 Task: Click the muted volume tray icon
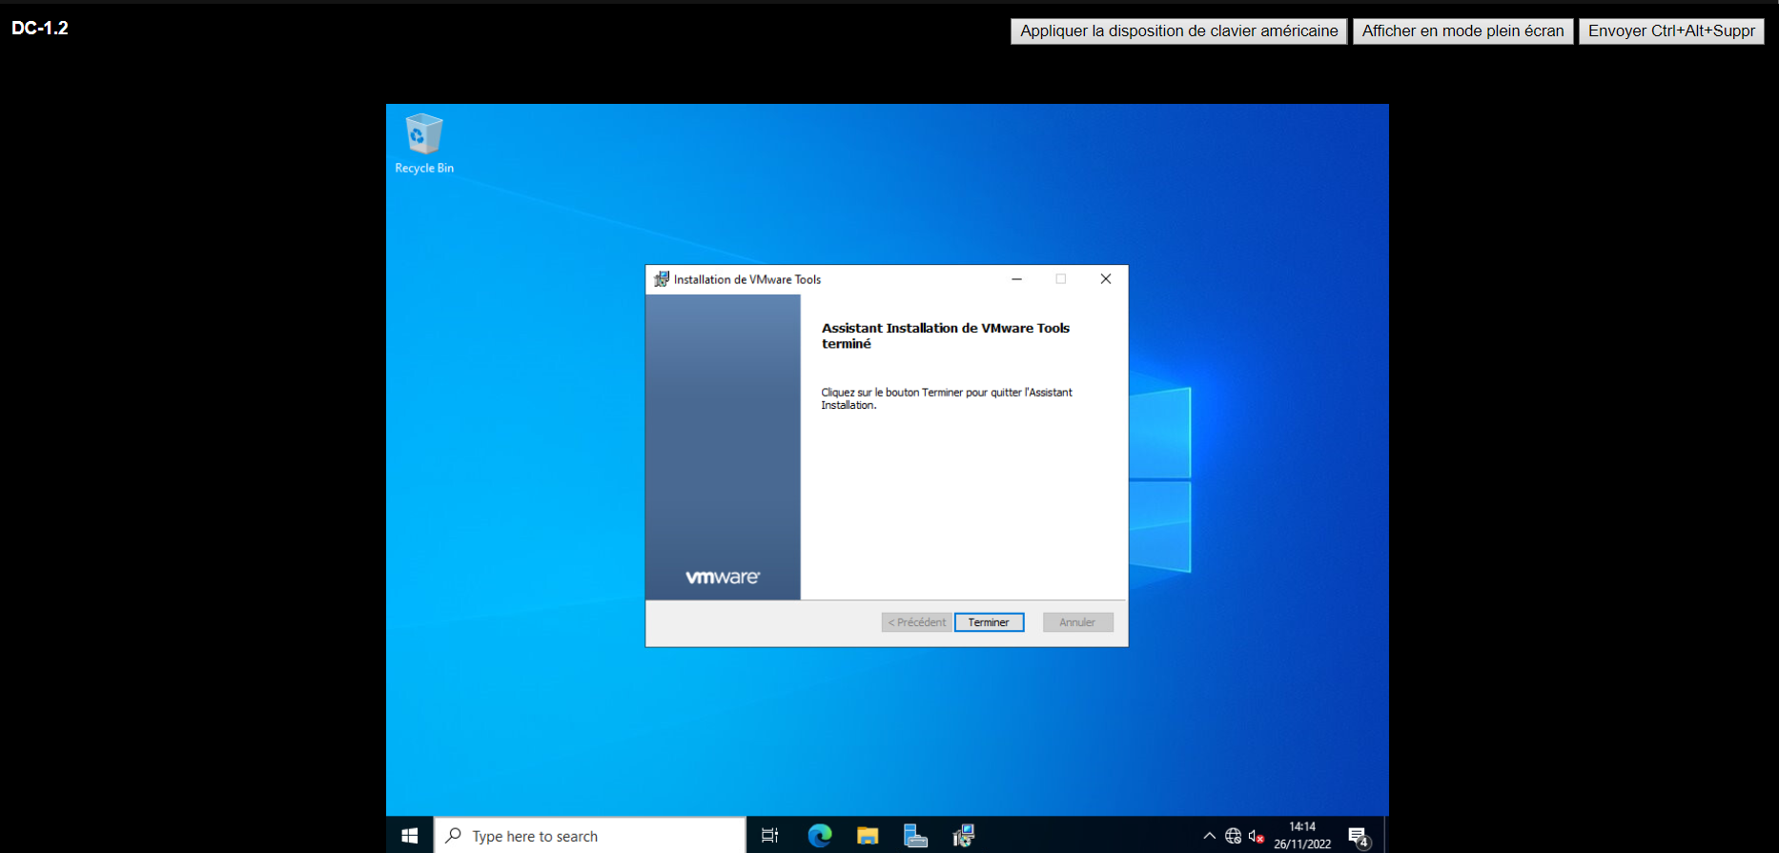pyautogui.click(x=1257, y=836)
